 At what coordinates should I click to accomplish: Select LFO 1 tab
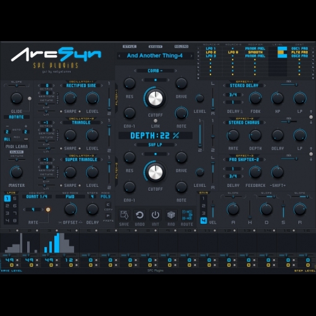tap(8, 198)
